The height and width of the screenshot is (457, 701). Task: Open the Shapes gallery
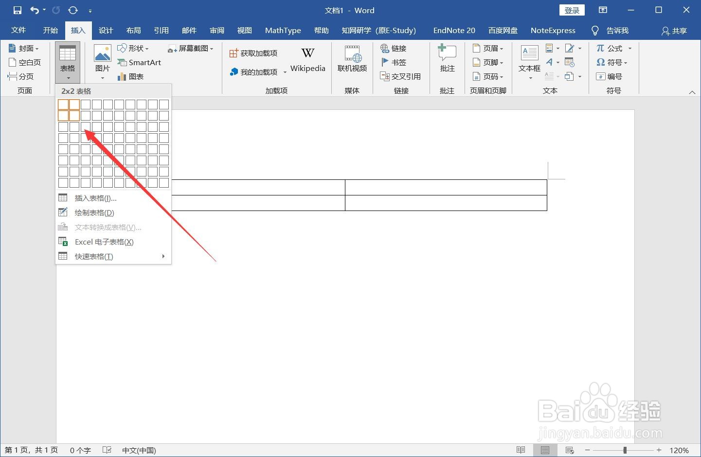[x=132, y=48]
